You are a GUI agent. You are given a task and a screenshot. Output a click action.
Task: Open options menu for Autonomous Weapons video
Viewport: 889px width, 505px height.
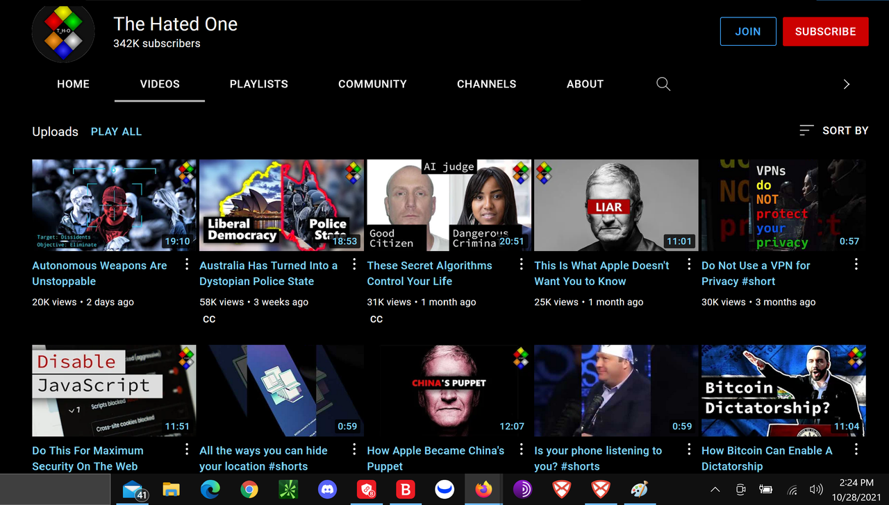tap(187, 264)
